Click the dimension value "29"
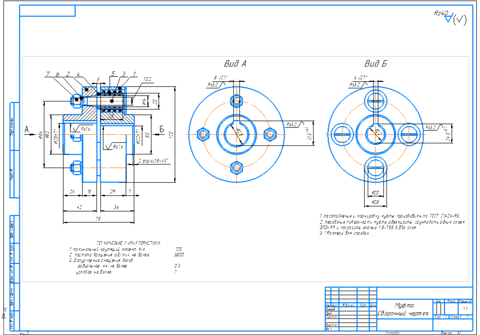 [x=113, y=192]
